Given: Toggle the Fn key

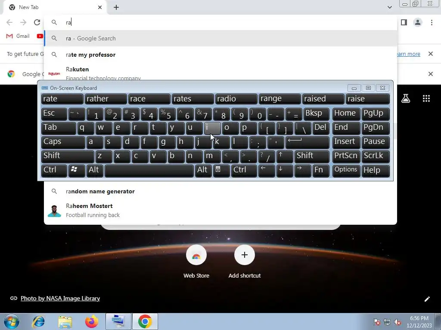Looking at the screenshot, I should click(321, 171).
